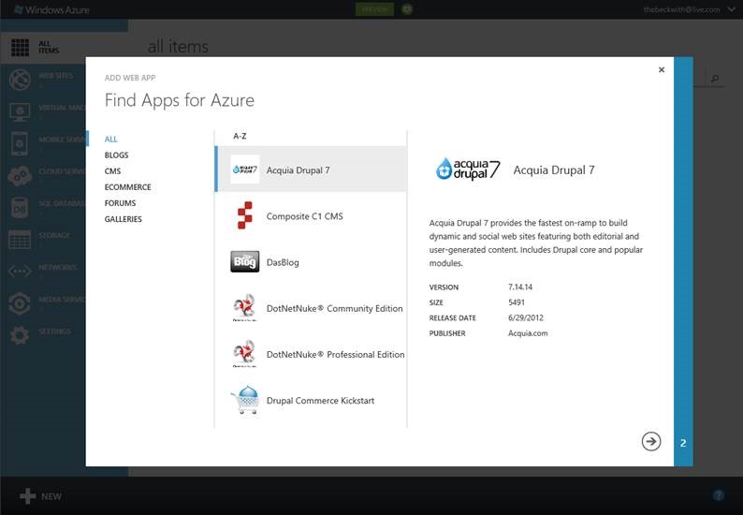Click the plus New icon
Screen dimensions: 743x515
(x=27, y=496)
